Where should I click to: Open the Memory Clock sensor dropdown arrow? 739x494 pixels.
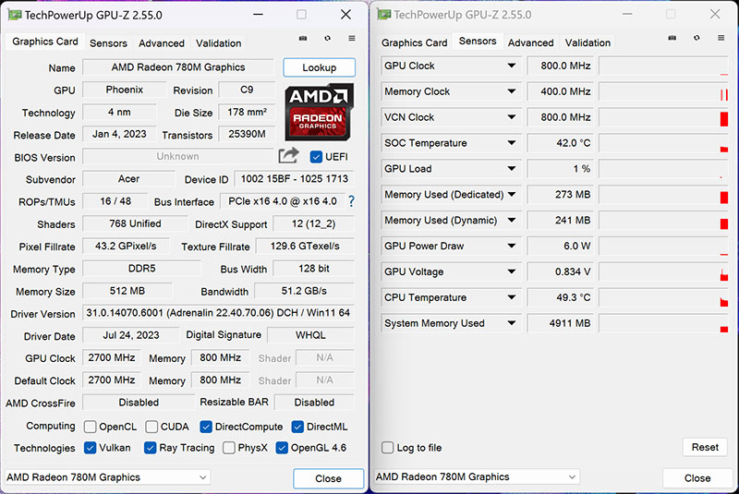512,91
